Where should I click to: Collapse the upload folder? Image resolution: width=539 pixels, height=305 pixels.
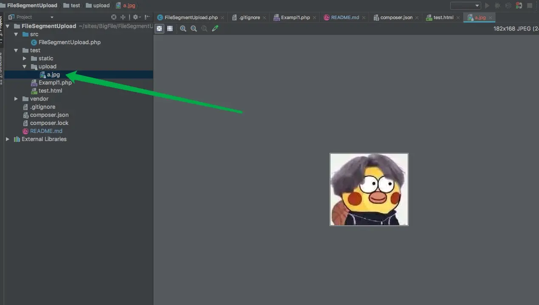tap(25, 66)
